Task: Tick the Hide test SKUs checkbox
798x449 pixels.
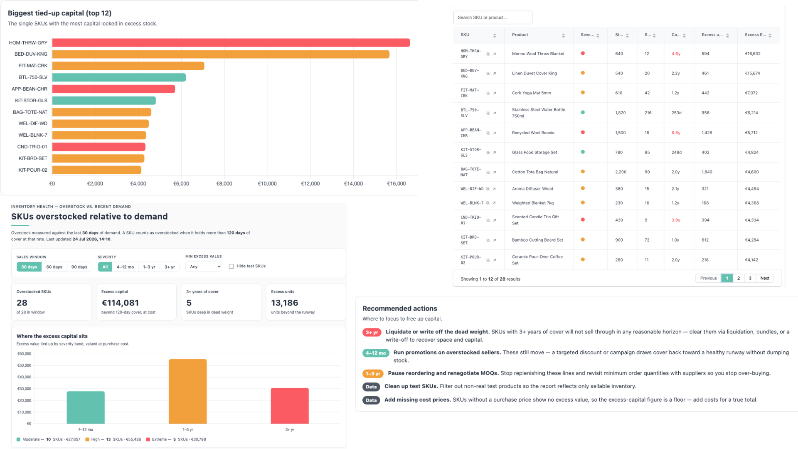Action: click(232, 266)
